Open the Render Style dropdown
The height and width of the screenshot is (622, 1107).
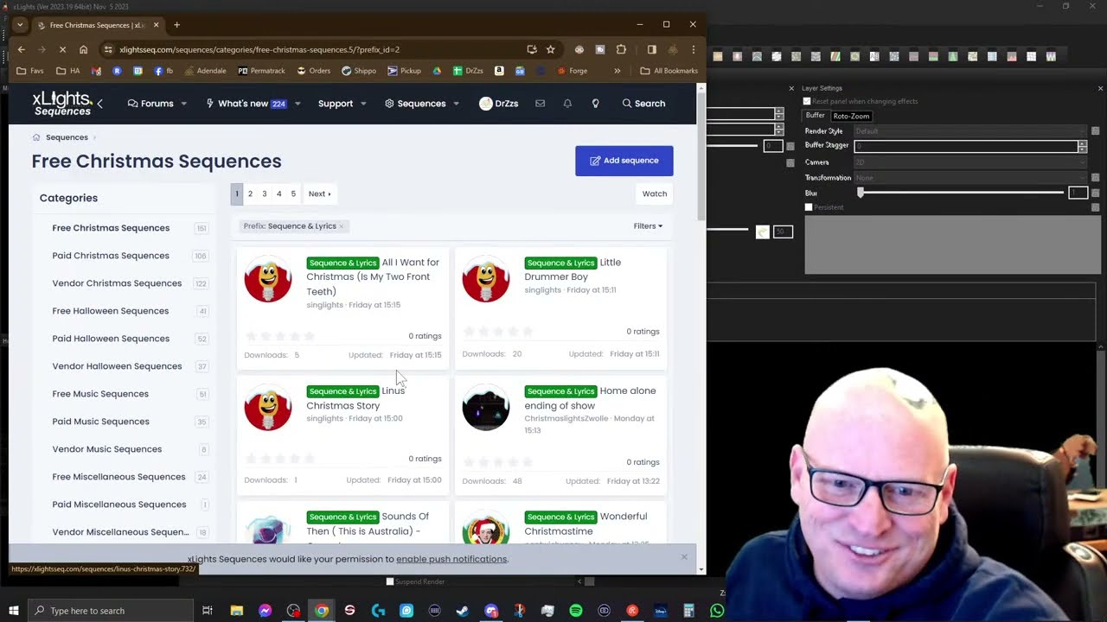tap(970, 131)
